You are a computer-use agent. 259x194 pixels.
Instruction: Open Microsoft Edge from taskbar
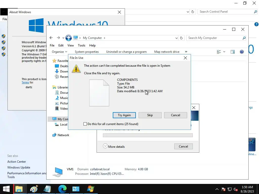point(62,189)
